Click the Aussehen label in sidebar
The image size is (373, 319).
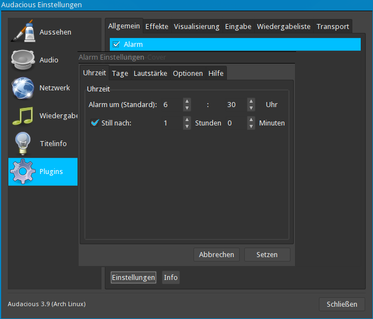[55, 32]
